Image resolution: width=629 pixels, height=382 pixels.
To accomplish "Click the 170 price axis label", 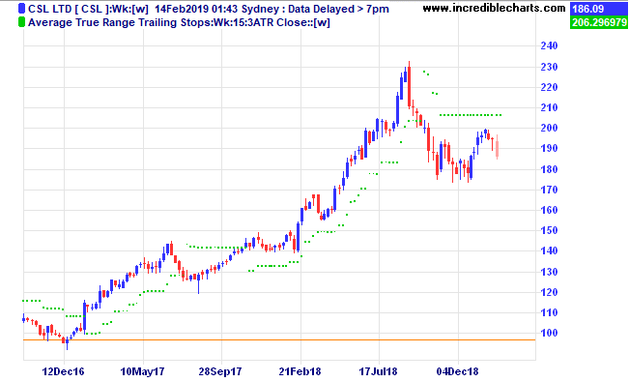I will tap(549, 190).
